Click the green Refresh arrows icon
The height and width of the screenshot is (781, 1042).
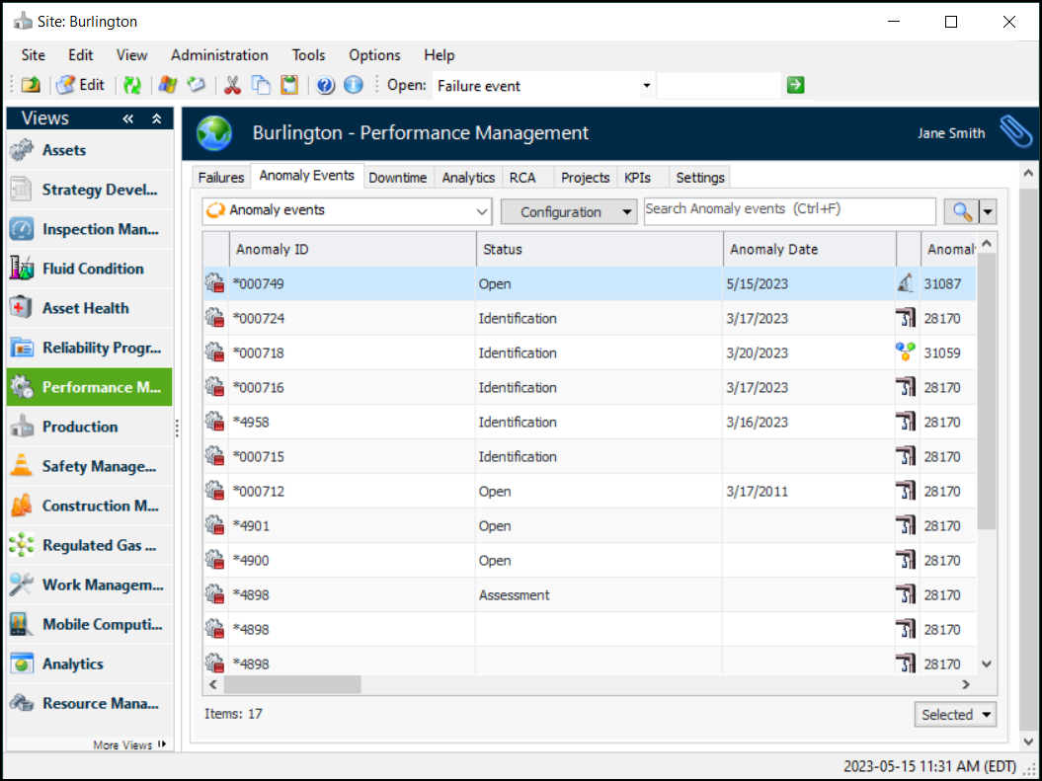[131, 86]
